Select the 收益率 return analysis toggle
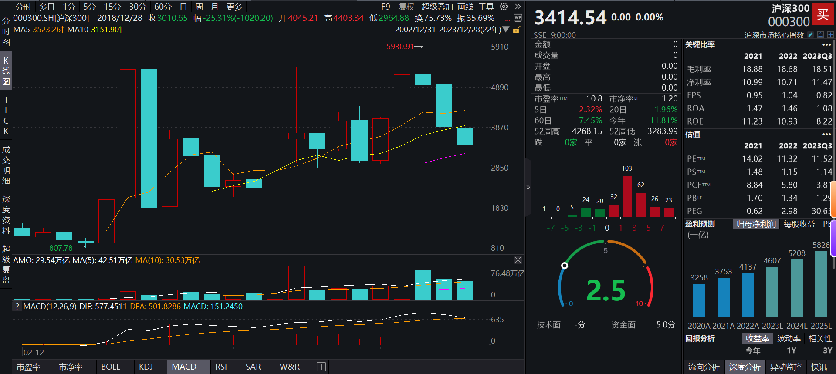 [x=757, y=338]
